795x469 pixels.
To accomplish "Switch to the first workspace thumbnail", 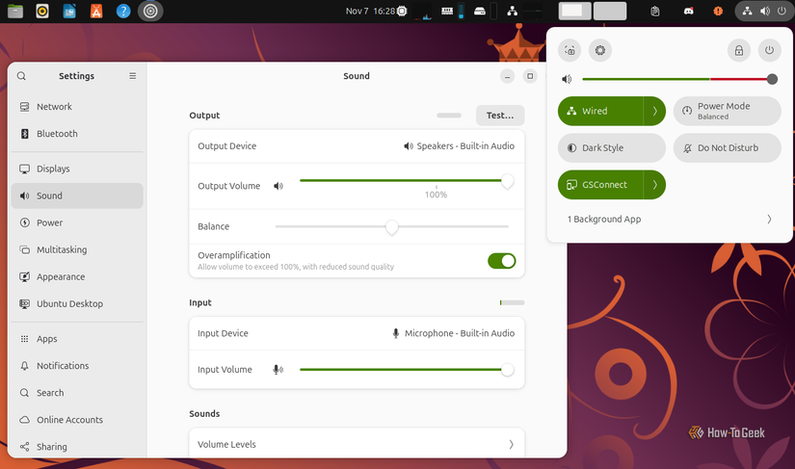I will [575, 12].
